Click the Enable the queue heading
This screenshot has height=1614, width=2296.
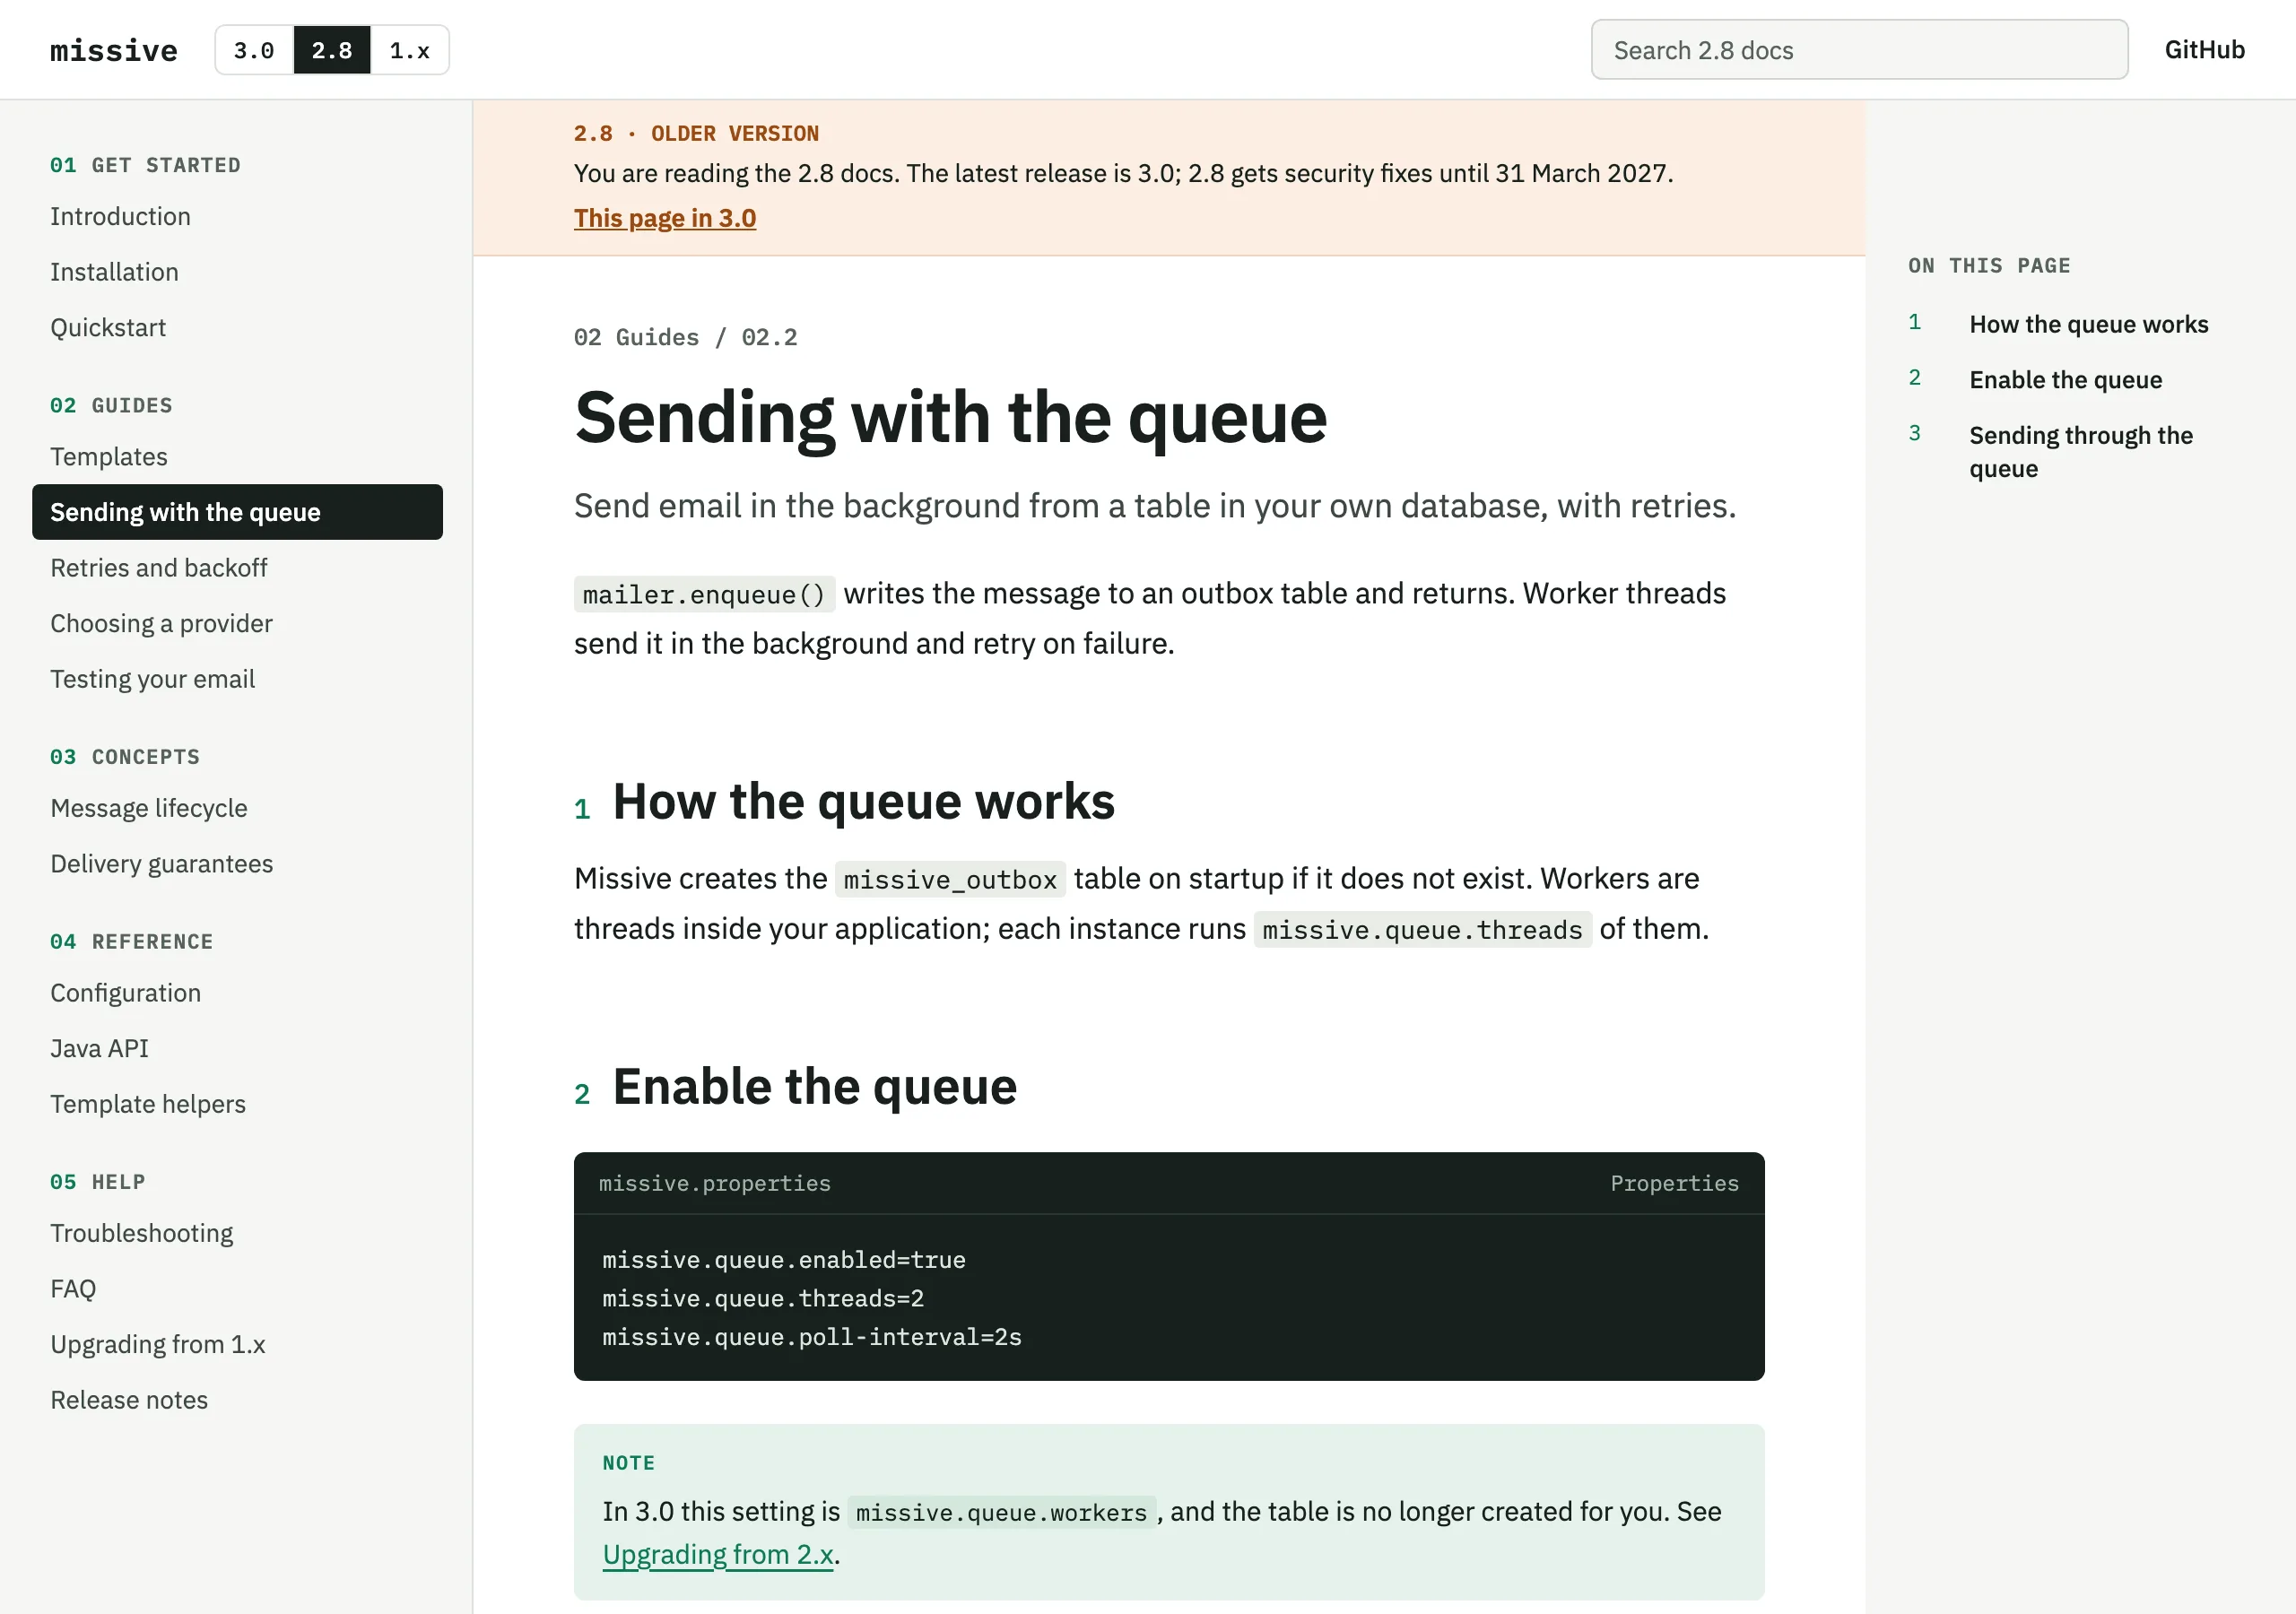click(814, 1087)
